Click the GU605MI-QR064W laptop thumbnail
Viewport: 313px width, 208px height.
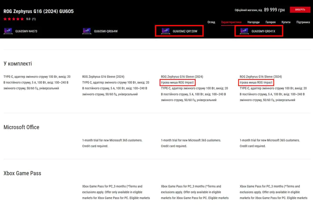87,31
